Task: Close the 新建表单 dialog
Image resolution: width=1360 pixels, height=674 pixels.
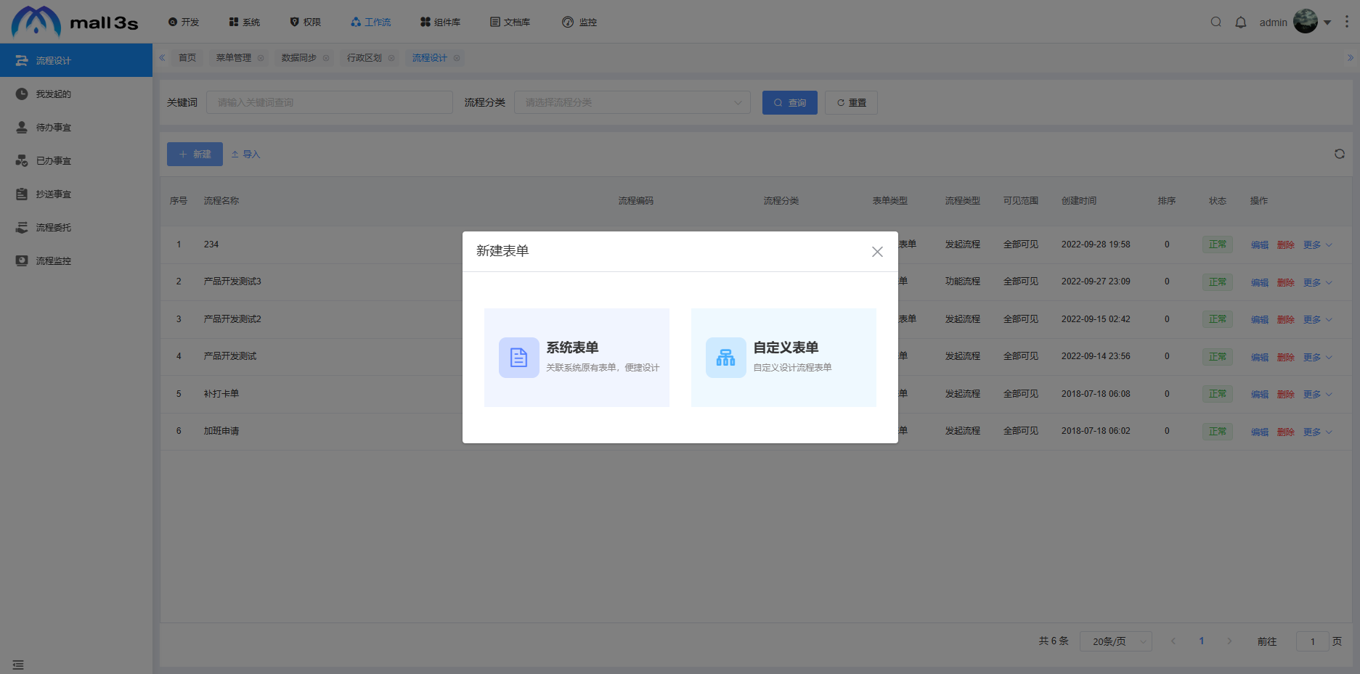Action: [877, 252]
